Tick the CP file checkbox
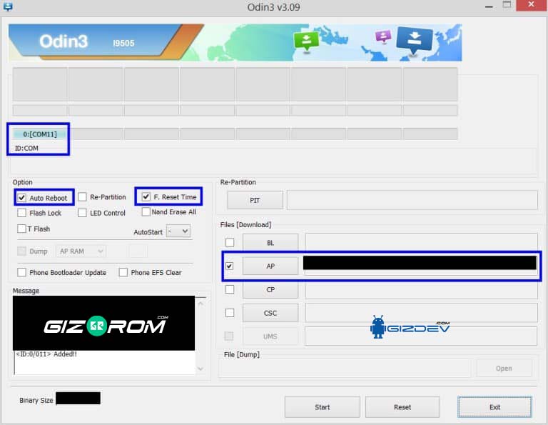The height and width of the screenshot is (425, 548). click(230, 289)
